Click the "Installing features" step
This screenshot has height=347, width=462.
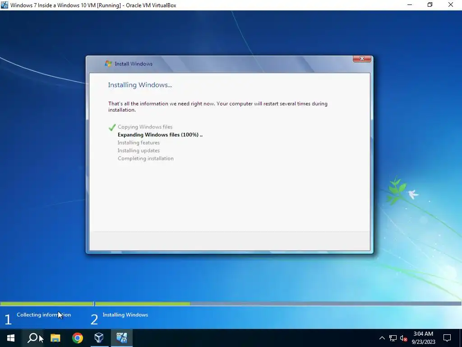pos(139,142)
